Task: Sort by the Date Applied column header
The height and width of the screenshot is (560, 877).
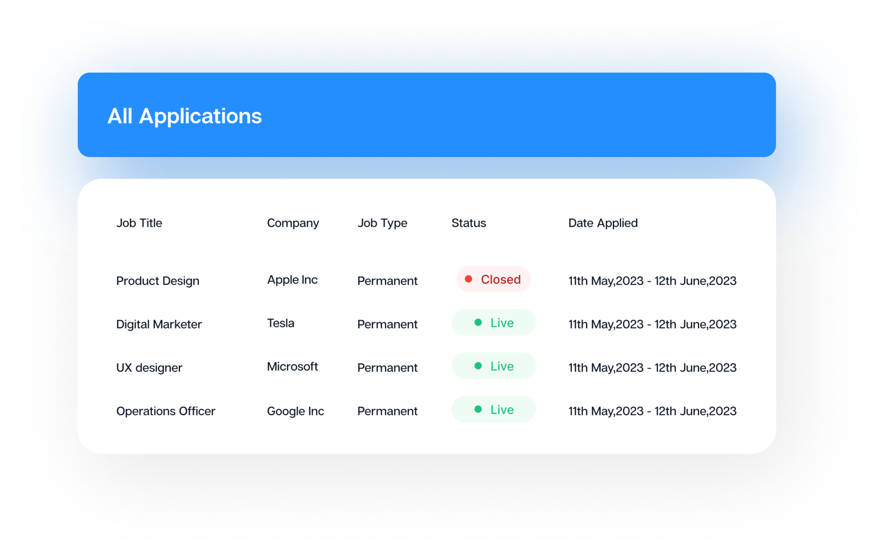Action: point(602,223)
